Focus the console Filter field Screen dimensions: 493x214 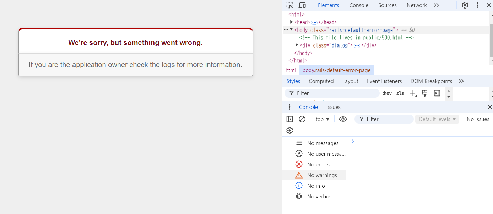(x=384, y=119)
